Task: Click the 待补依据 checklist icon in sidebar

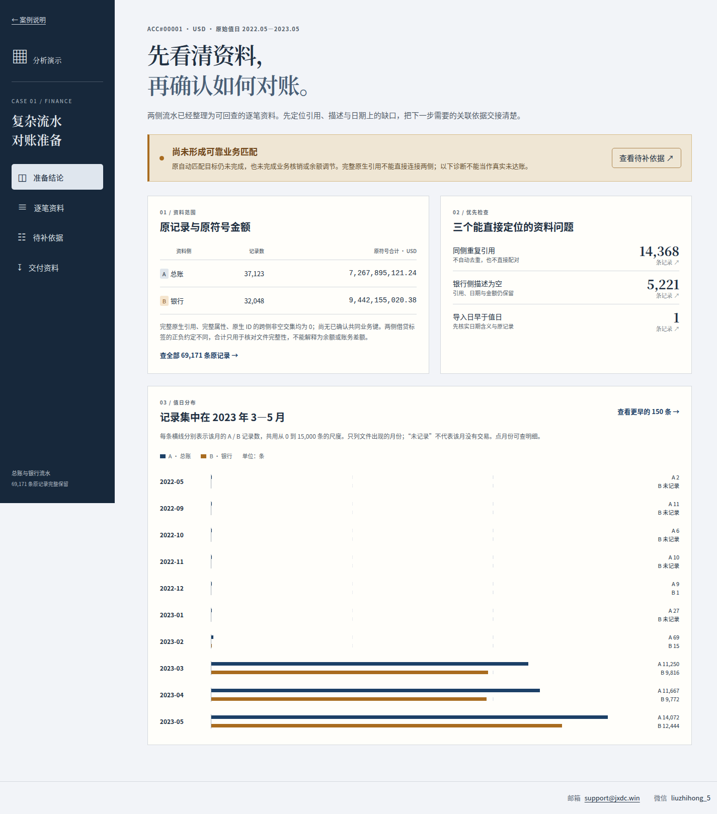Action: [22, 237]
